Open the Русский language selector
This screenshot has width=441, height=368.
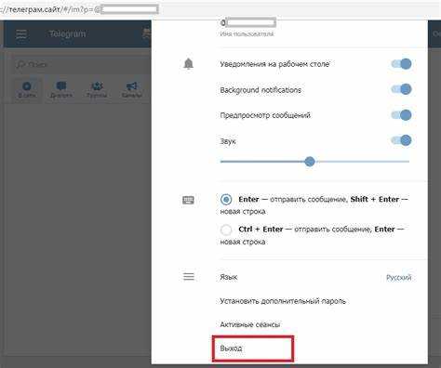click(399, 277)
